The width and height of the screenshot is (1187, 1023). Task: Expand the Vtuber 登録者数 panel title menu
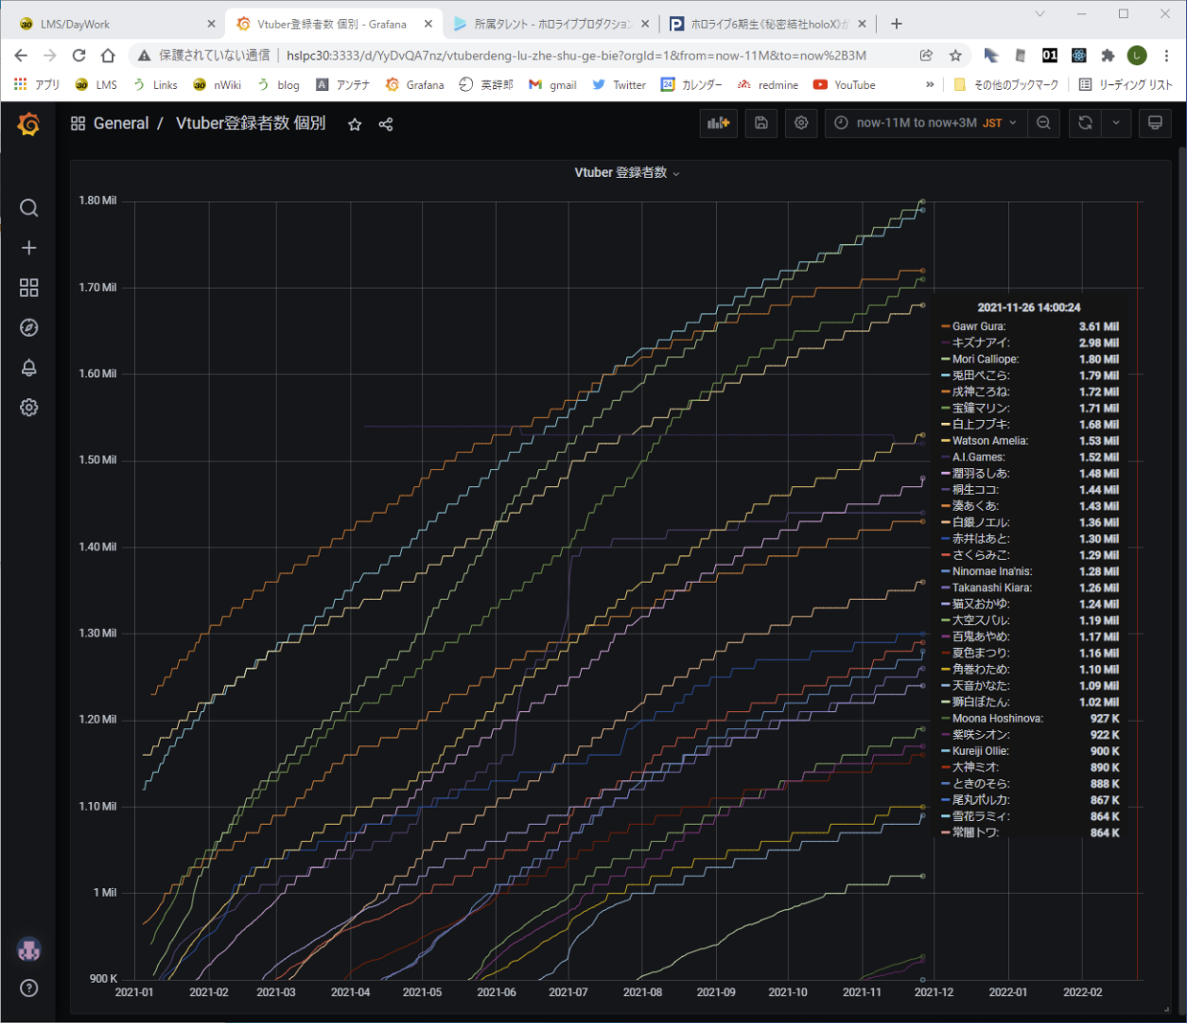tap(627, 173)
